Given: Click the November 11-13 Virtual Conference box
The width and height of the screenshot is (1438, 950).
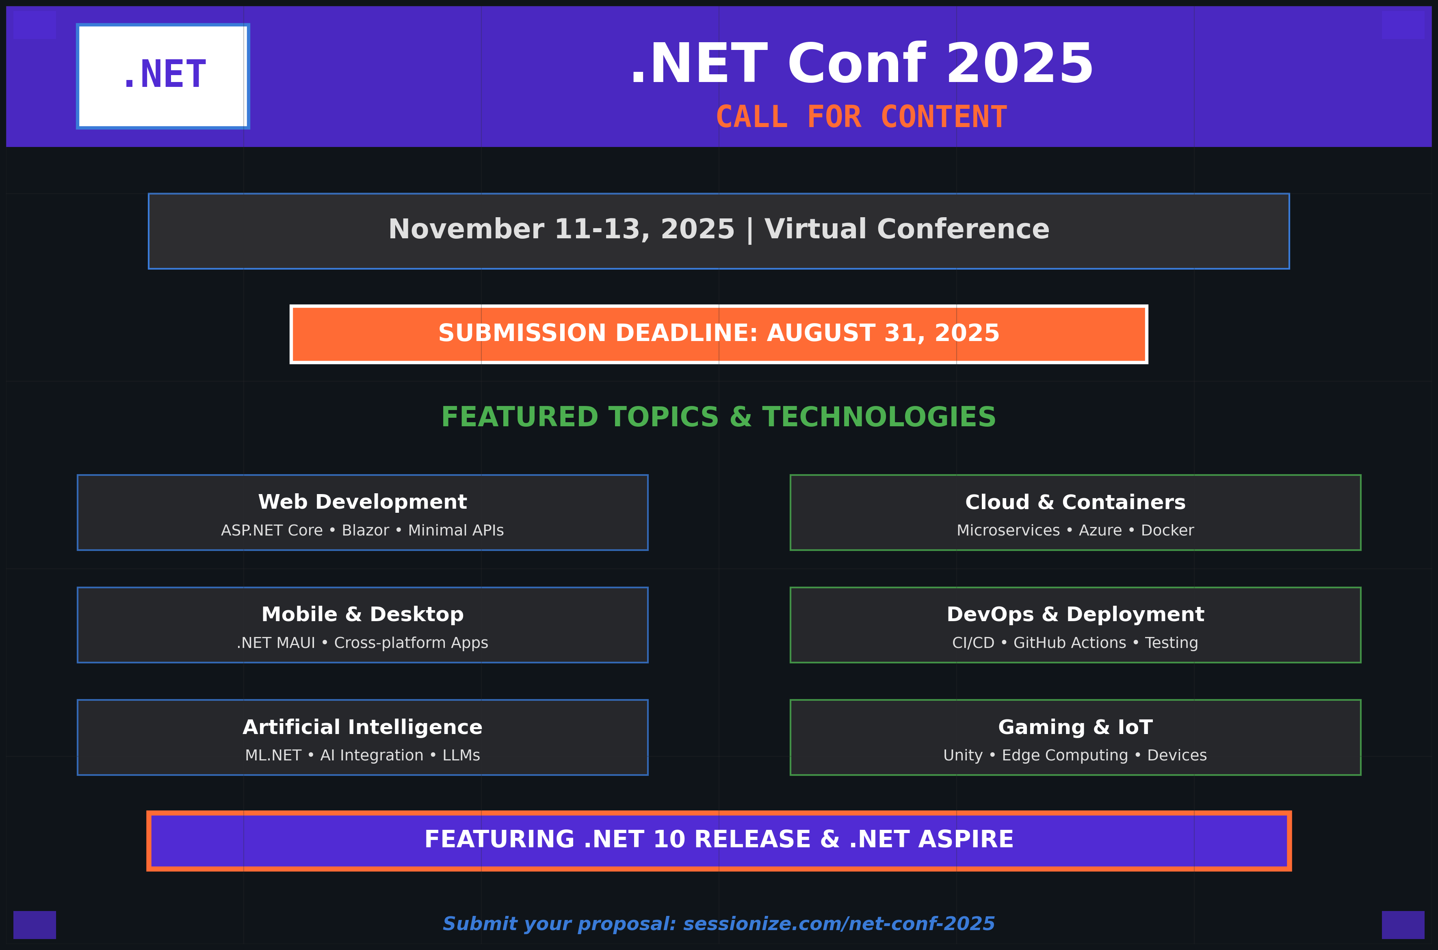Looking at the screenshot, I should coord(719,231).
